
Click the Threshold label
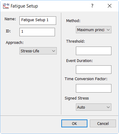(76, 41)
